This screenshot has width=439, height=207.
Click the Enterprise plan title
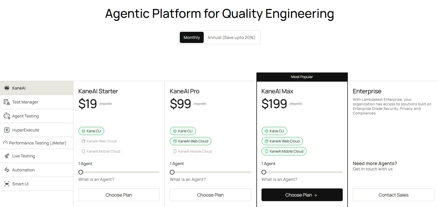[367, 91]
